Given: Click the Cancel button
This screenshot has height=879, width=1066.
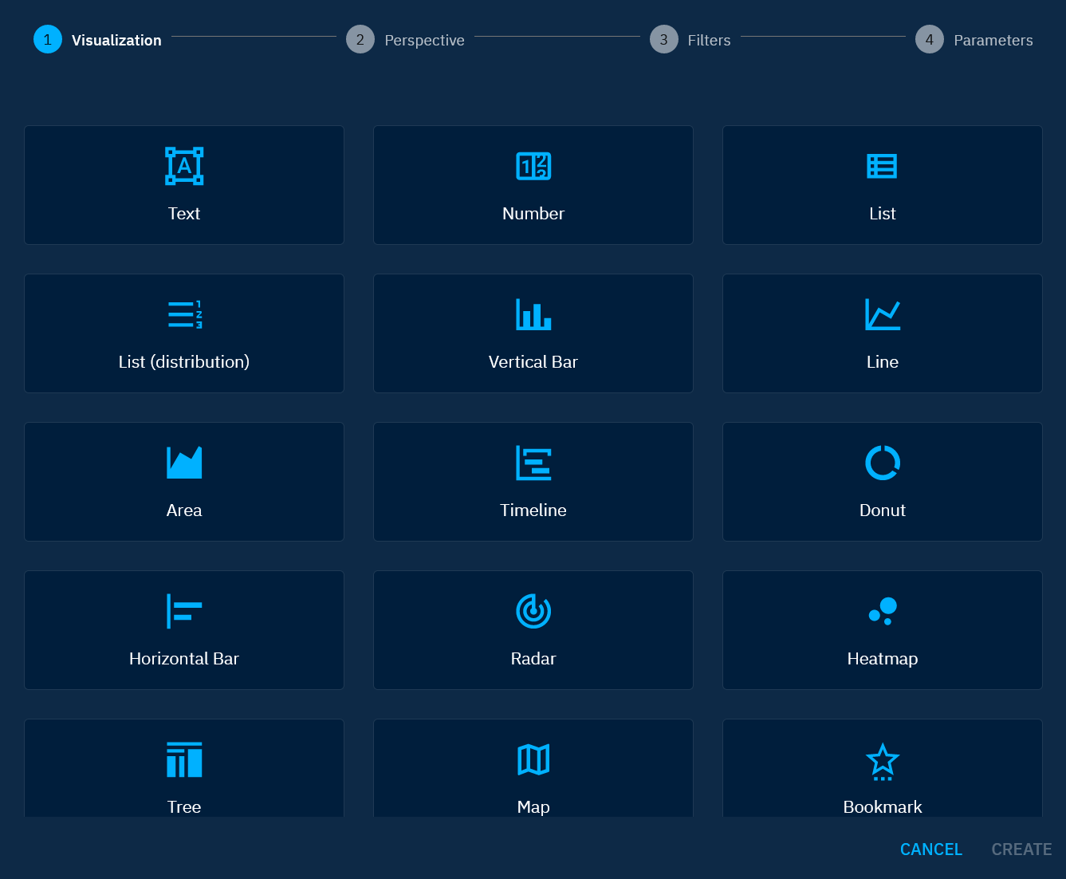Looking at the screenshot, I should (x=930, y=849).
